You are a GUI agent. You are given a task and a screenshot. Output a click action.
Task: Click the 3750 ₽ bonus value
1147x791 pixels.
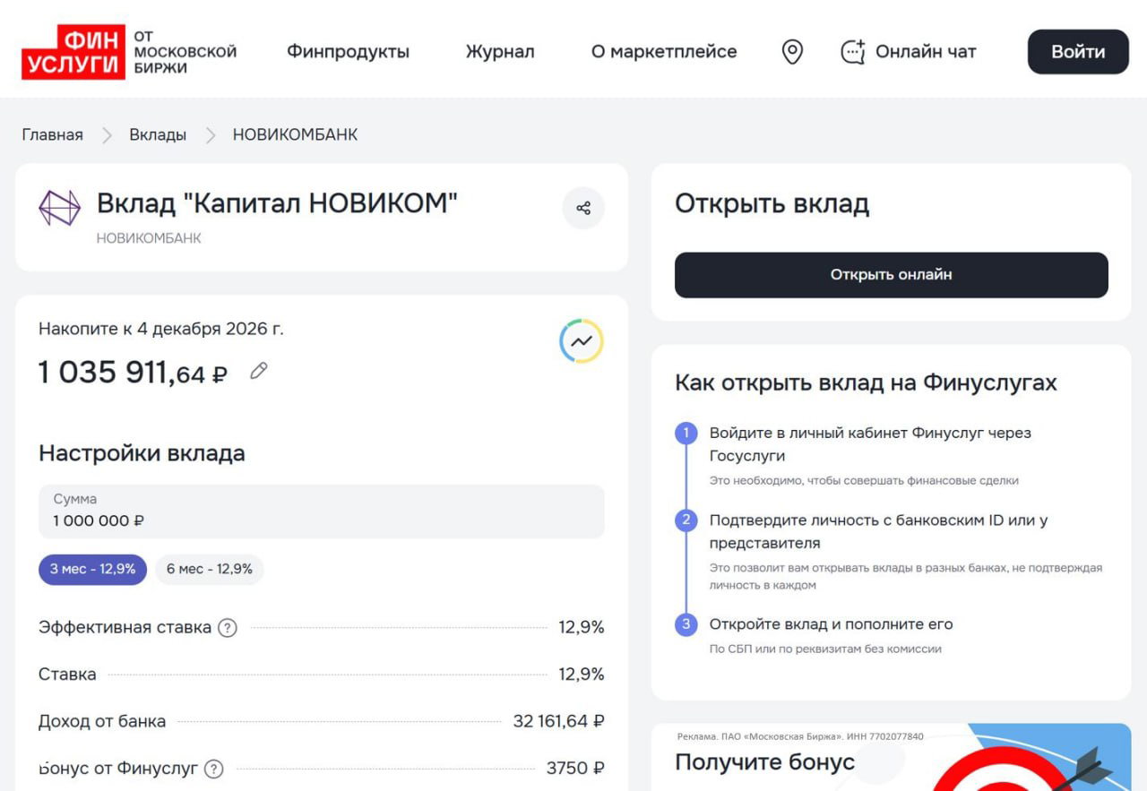tap(575, 769)
